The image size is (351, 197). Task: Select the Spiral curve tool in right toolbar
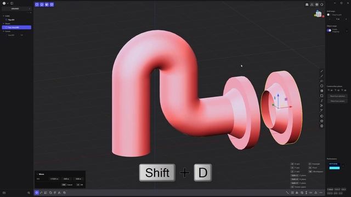[322, 101]
